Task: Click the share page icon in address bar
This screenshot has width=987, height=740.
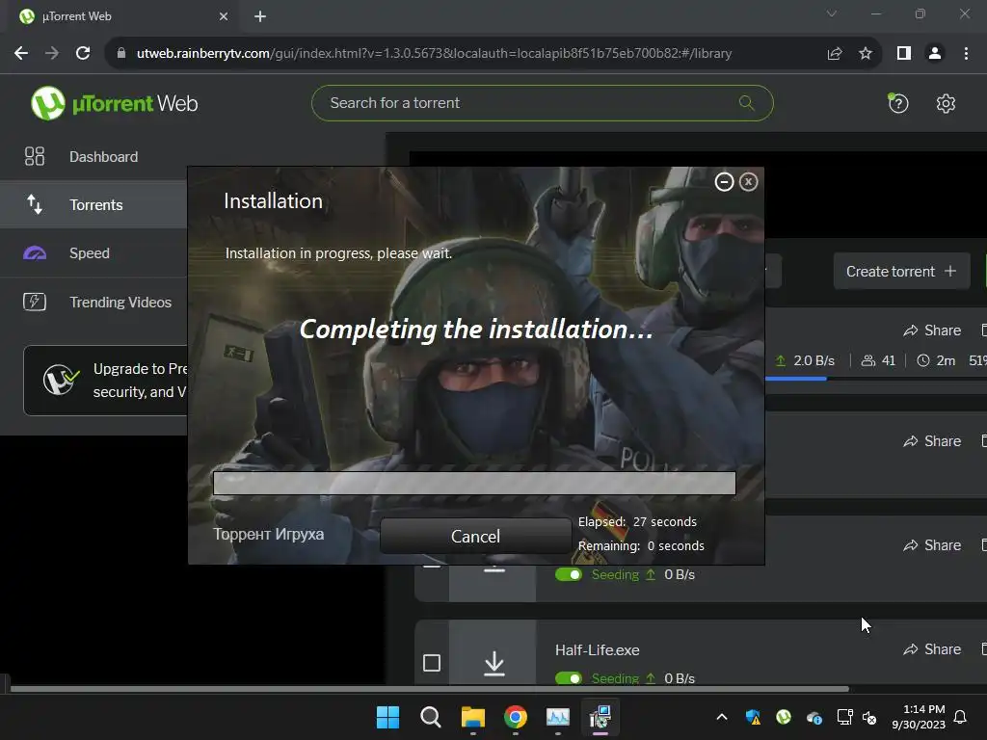Action: (x=835, y=54)
